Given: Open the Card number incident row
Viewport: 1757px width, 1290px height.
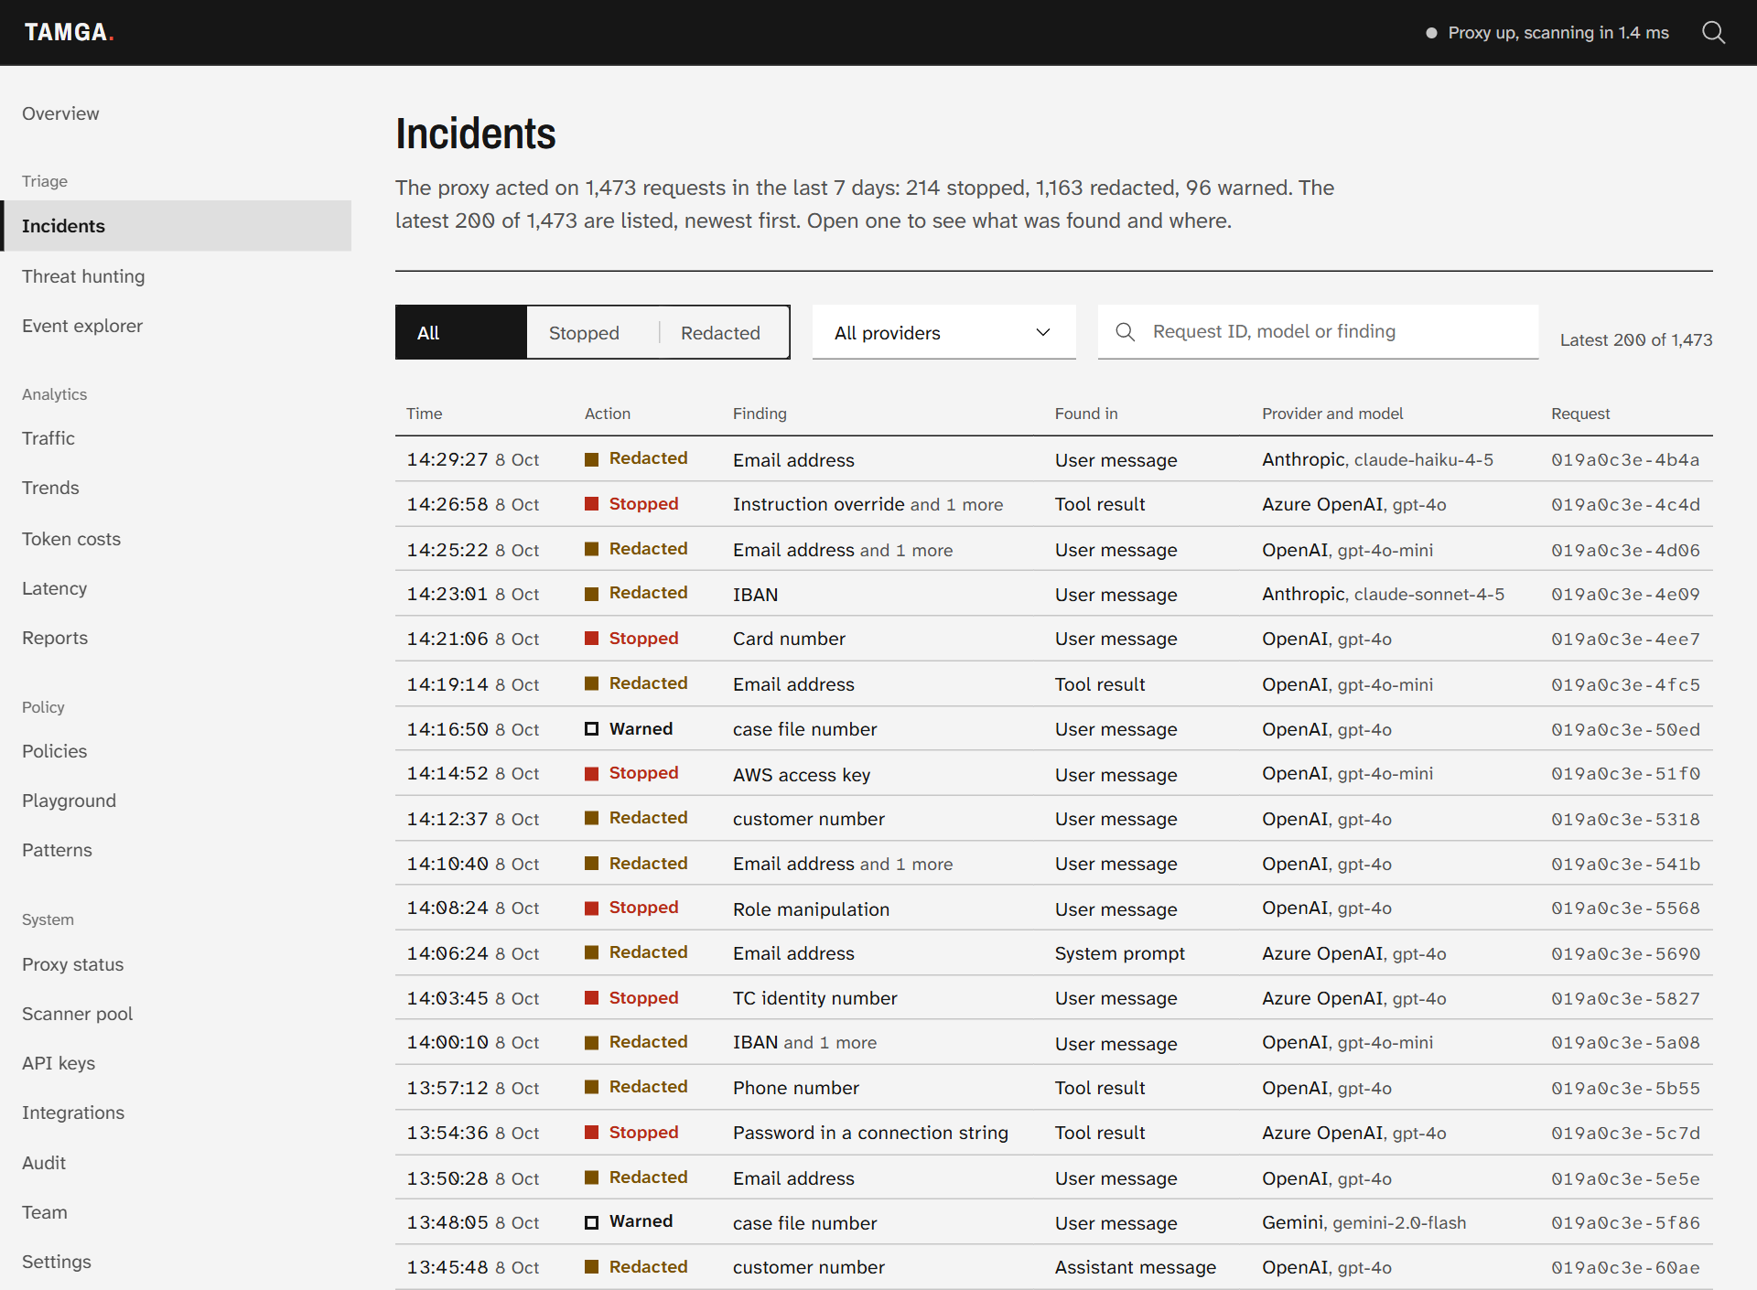Looking at the screenshot, I should tap(1054, 639).
